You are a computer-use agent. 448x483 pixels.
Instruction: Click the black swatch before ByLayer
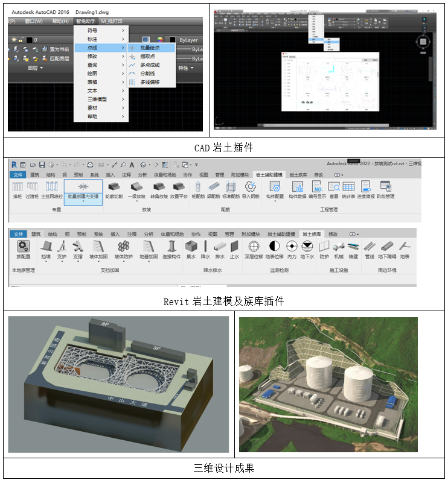tap(172, 40)
